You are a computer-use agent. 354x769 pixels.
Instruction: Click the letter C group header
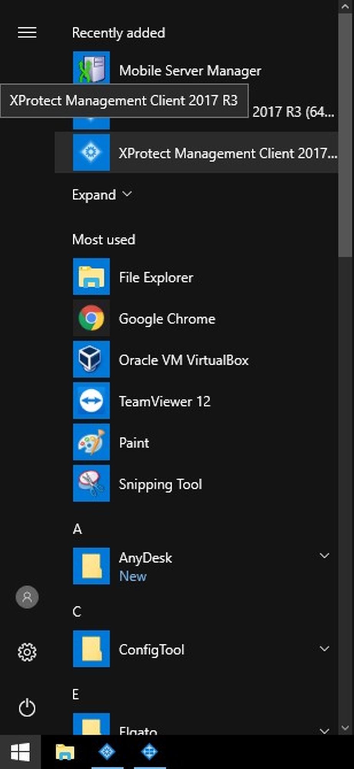(x=77, y=612)
